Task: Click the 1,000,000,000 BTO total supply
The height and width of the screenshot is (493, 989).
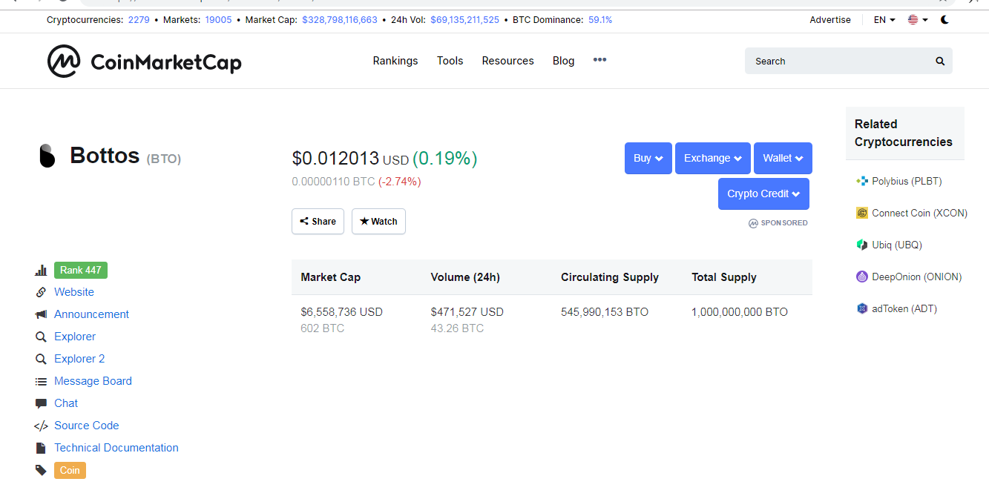Action: 740,312
